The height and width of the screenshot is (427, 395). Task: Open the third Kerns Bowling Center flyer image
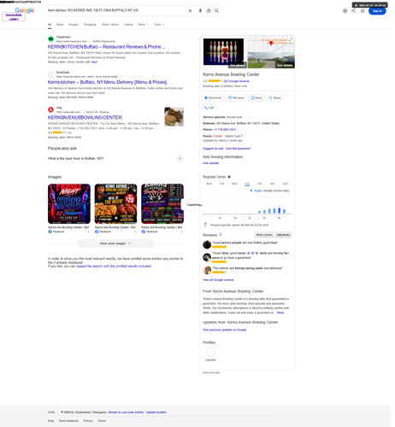click(x=162, y=204)
